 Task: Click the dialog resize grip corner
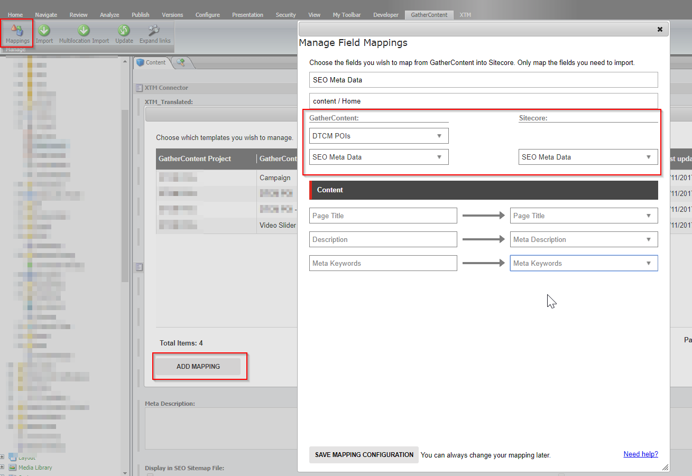[665, 467]
